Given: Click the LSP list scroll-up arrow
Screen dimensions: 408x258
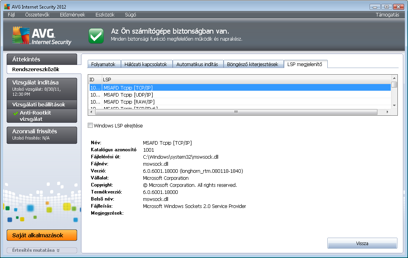Looking at the screenshot, I should click(x=394, y=78).
